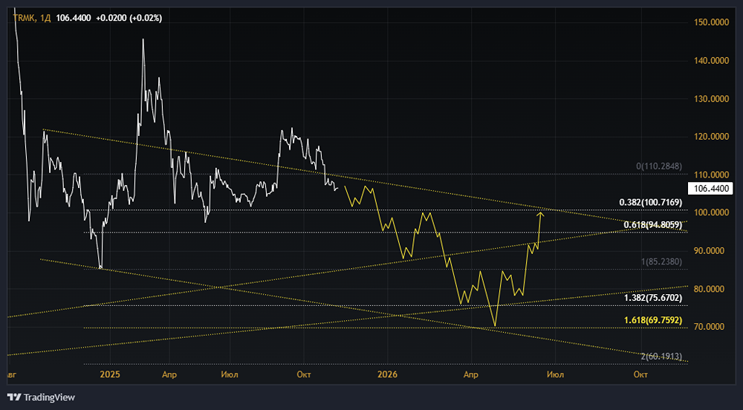Viewport: 743px width, 410px height.
Task: Click the Fibonacci 2(60.1913) level label
Action: [x=661, y=356]
